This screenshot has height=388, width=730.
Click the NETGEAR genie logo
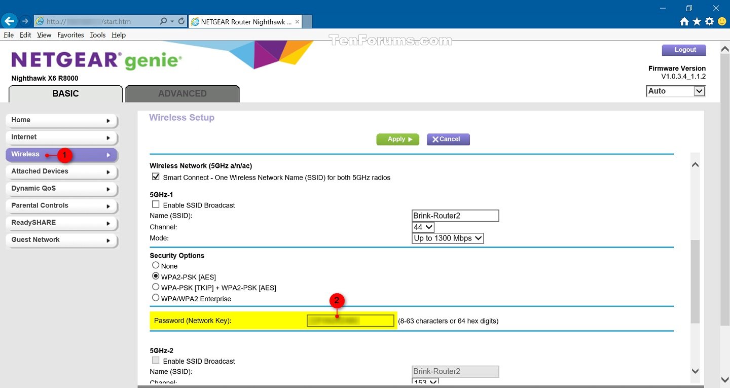pos(96,60)
